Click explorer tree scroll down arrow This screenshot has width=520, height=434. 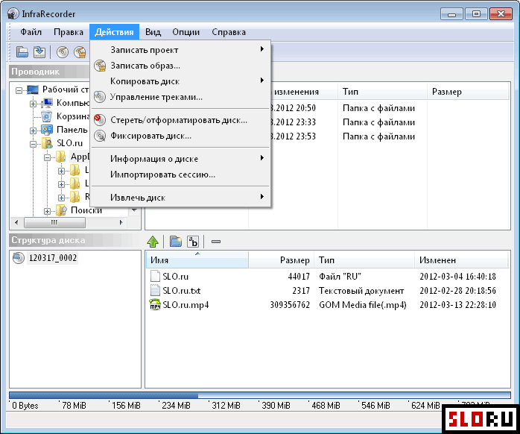134,210
